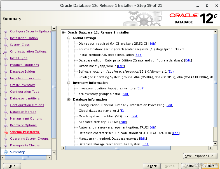Open the Grid Installation Options step
Screen dimensions: 220x169
coord(28,51)
